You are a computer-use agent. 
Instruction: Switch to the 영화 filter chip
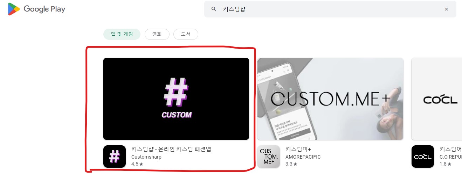(x=157, y=34)
